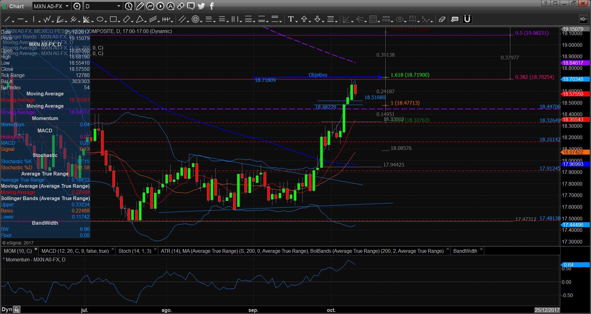Open the comment annotations tool
Screen dimensions: 591x314
pos(455,19)
